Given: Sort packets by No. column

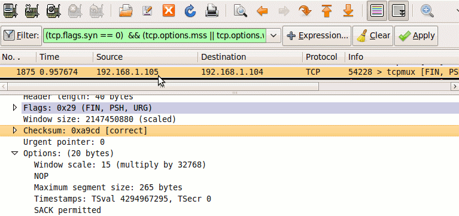Looking at the screenshot, I should 18,57.
